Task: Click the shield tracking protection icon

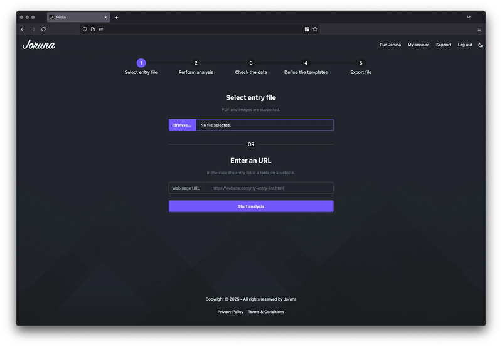Action: click(85, 29)
